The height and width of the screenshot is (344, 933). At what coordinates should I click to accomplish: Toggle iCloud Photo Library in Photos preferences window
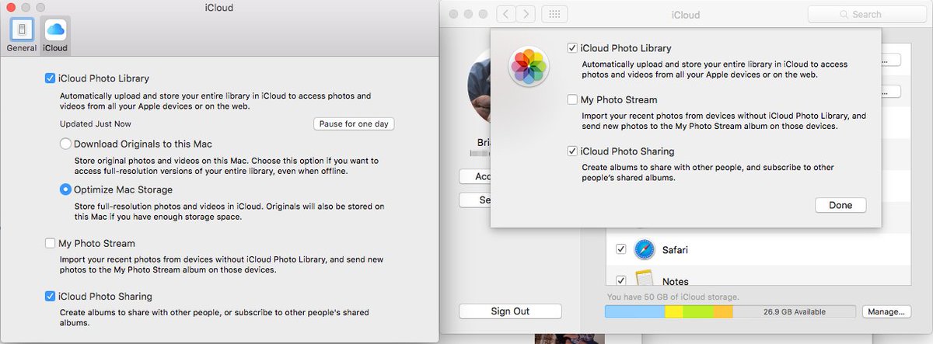coord(51,78)
